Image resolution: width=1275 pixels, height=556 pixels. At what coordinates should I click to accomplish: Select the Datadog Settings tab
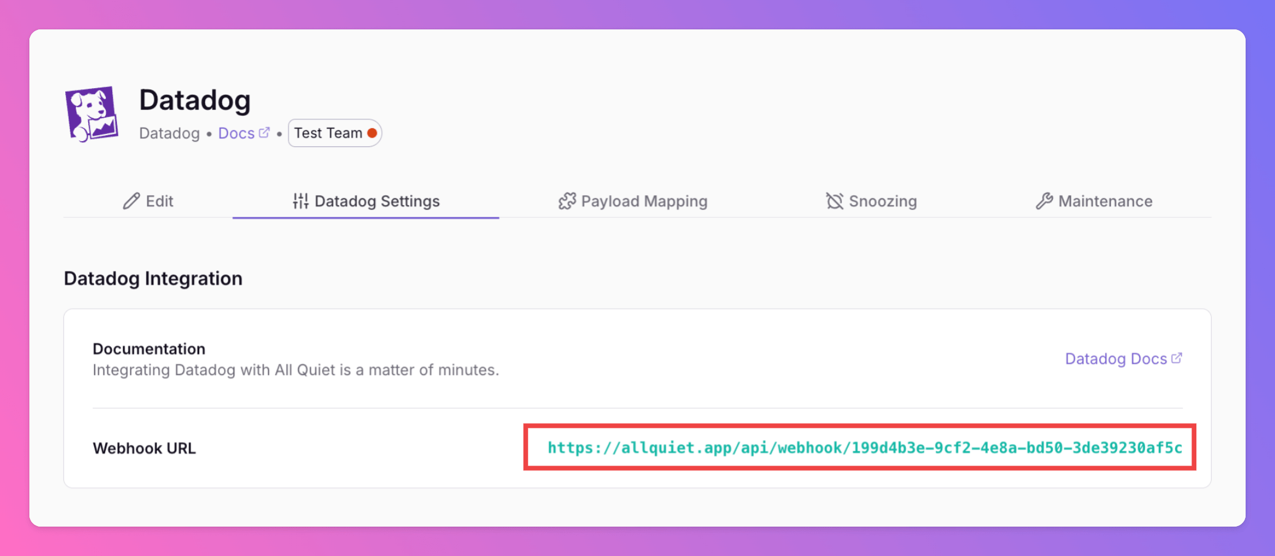click(365, 201)
